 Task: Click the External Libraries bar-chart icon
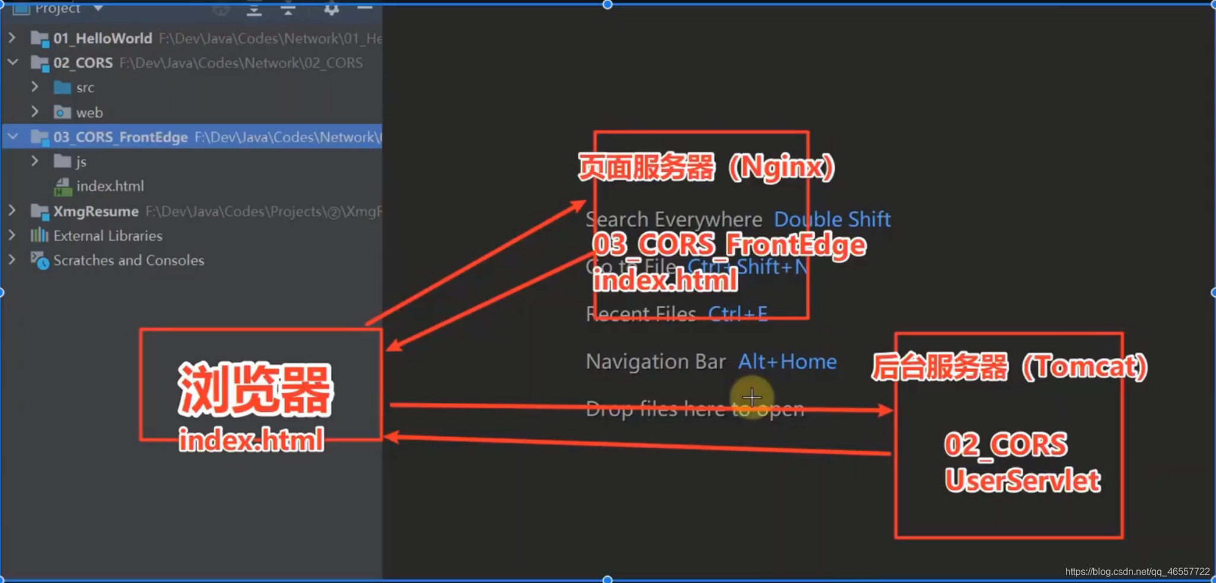click(39, 235)
